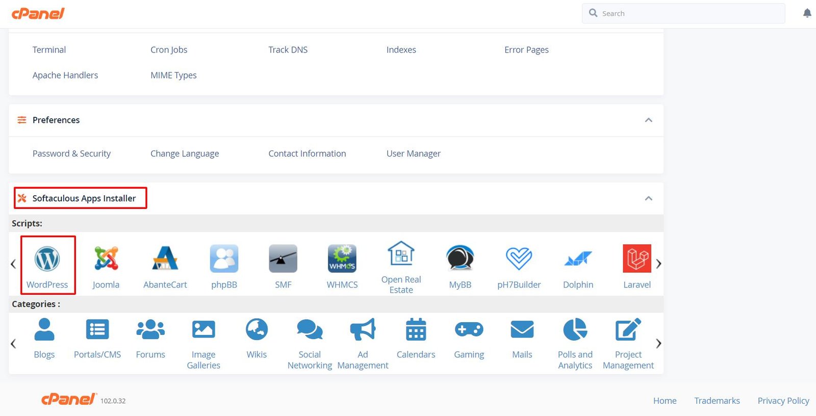This screenshot has height=416, width=816.
Task: Open the WHMCS script icon
Action: (342, 258)
